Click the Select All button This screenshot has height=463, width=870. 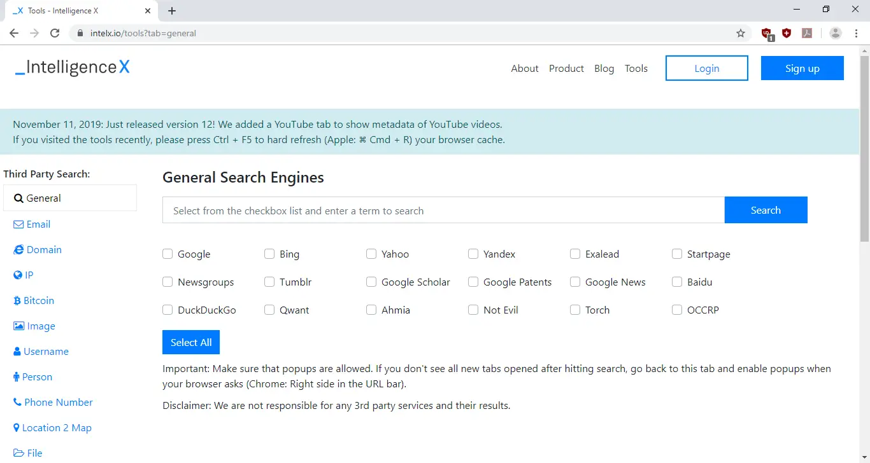pyautogui.click(x=191, y=342)
